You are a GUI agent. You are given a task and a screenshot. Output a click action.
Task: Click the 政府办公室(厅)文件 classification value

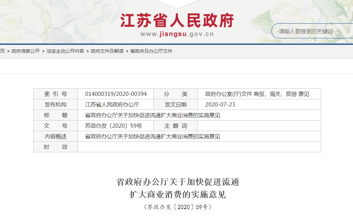[x=228, y=94]
